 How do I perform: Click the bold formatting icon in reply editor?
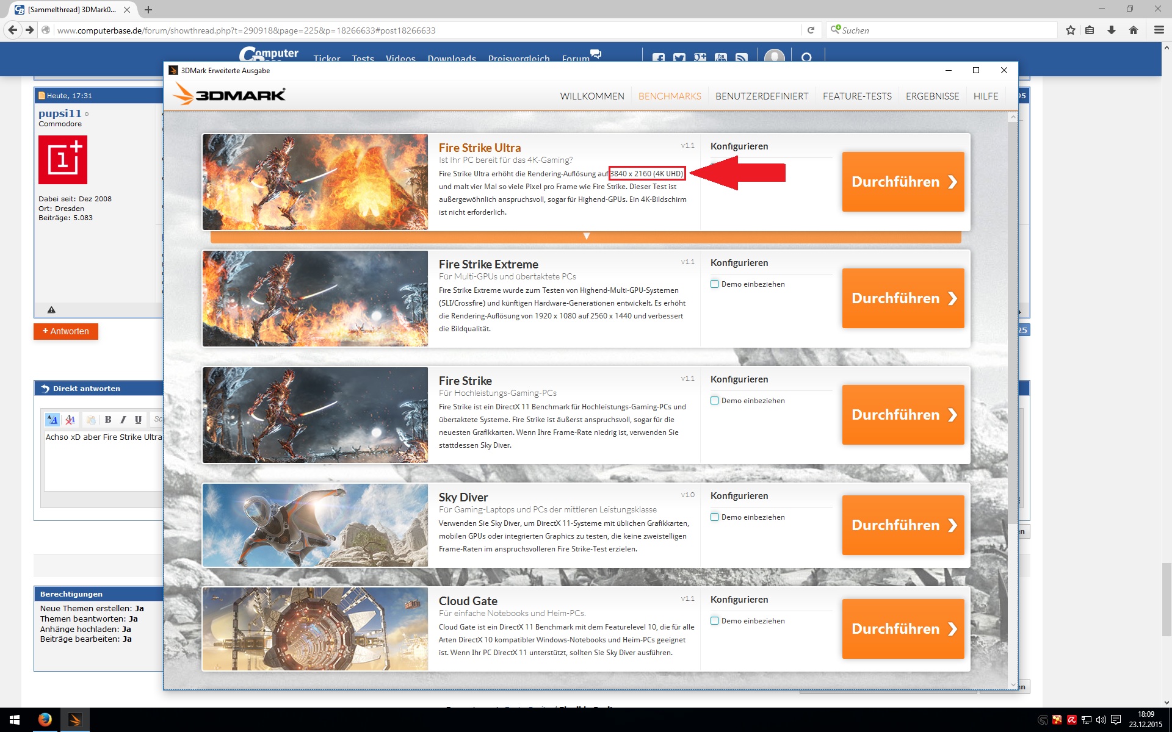tap(108, 419)
